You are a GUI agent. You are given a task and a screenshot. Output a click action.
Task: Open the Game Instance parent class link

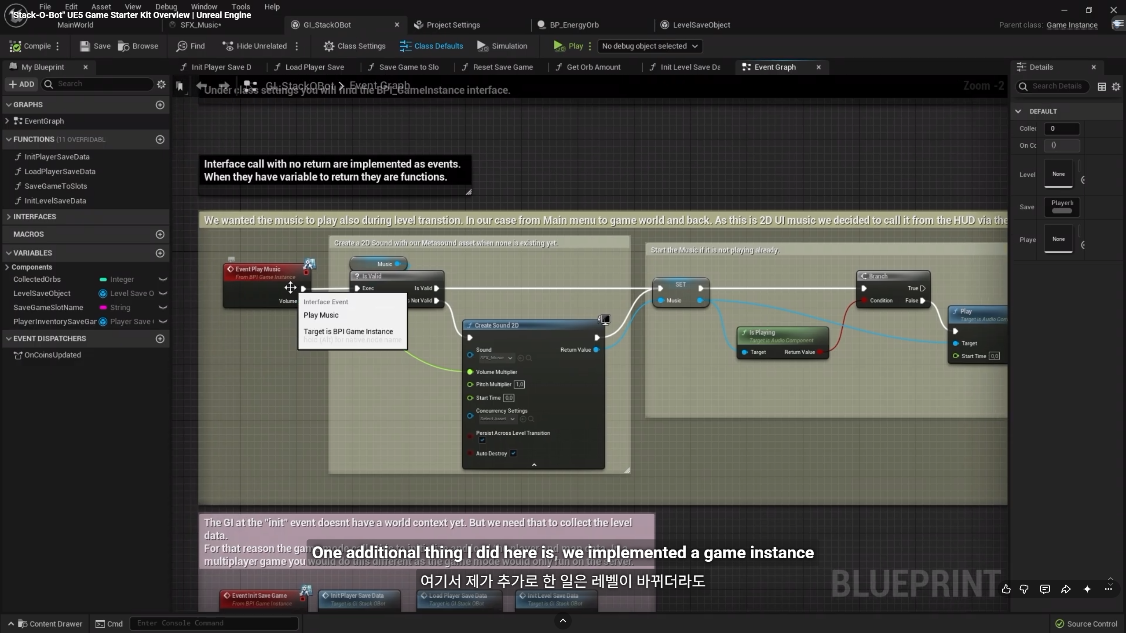pyautogui.click(x=1072, y=25)
